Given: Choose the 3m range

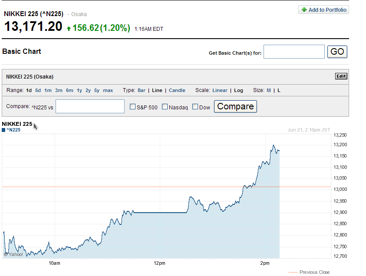Looking at the screenshot, I should point(59,90).
